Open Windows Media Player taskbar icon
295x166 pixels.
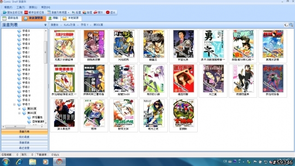pyautogui.click(x=45, y=162)
